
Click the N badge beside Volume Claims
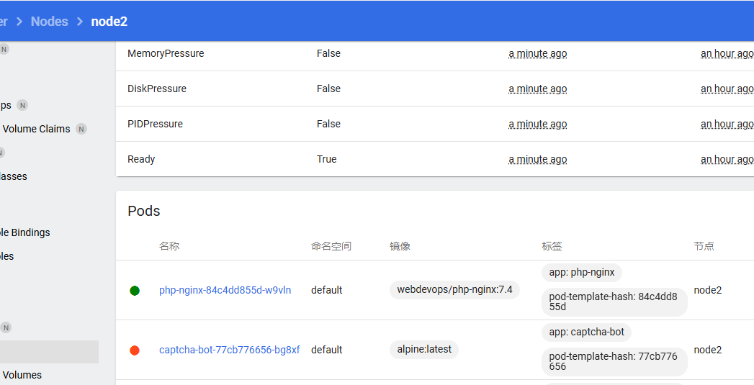tap(81, 130)
